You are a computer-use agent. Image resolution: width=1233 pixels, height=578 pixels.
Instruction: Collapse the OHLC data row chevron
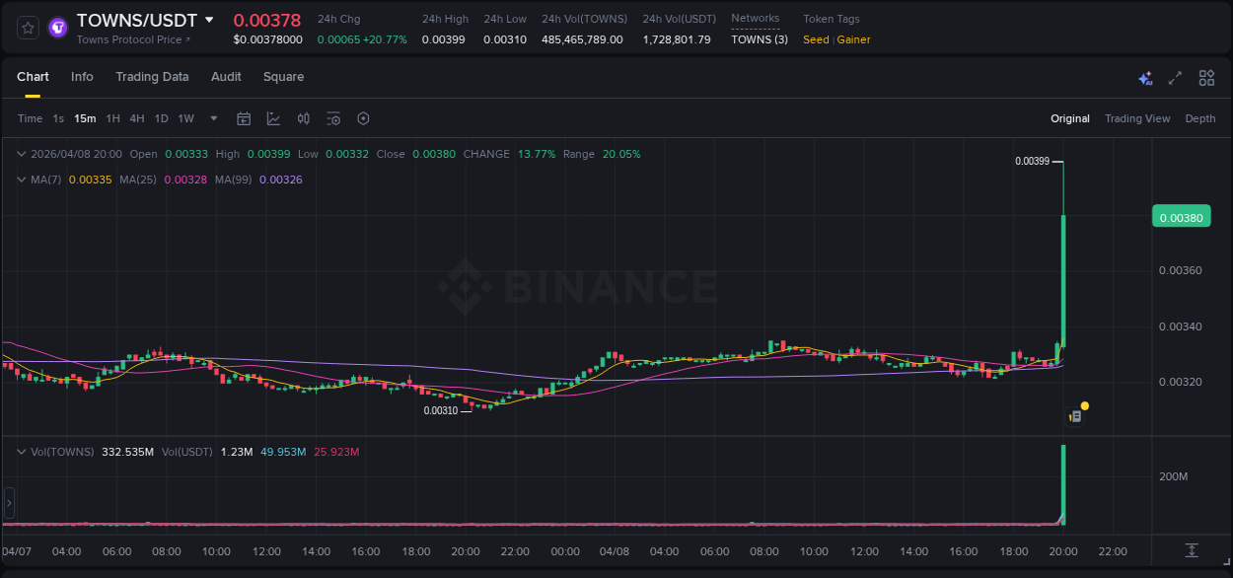point(20,154)
